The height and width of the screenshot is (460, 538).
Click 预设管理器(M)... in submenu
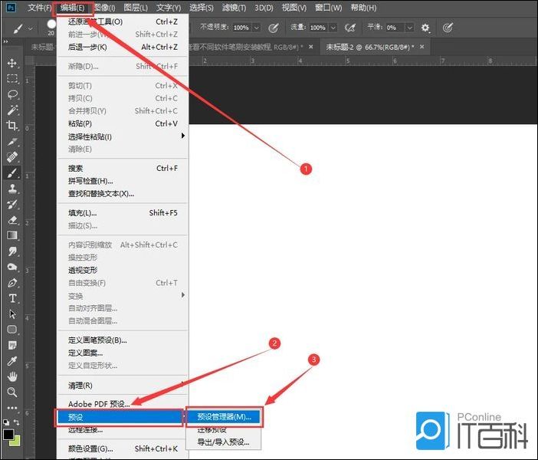(224, 417)
